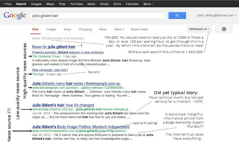Click the Jun 24, 2010 result snippet

tap(90, 115)
